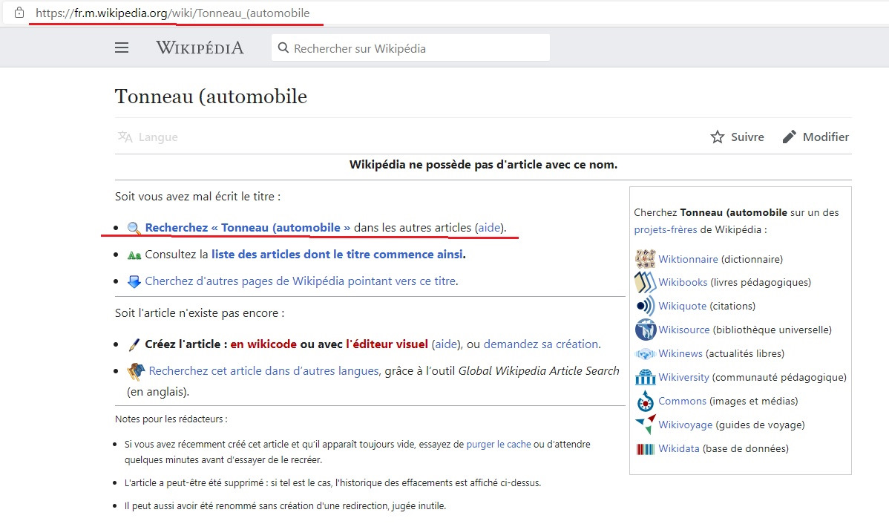Screen dimensions: 889x524
Task: Click text Wikipédia ne possède pas d'article avec ce nom
Action: (x=483, y=165)
